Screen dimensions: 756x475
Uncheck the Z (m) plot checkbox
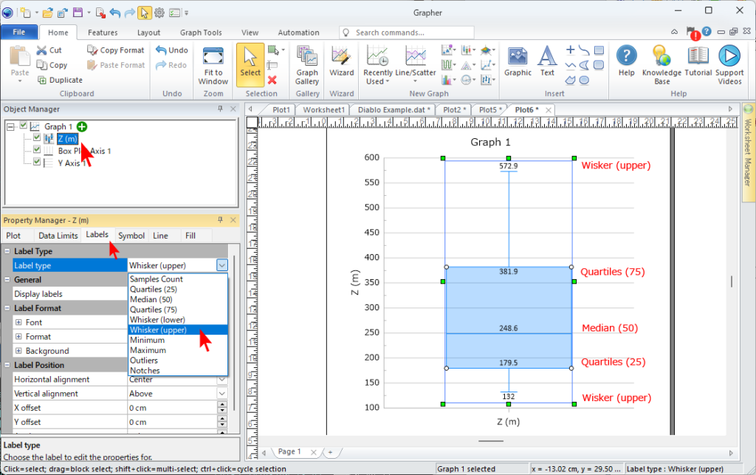[x=37, y=138]
